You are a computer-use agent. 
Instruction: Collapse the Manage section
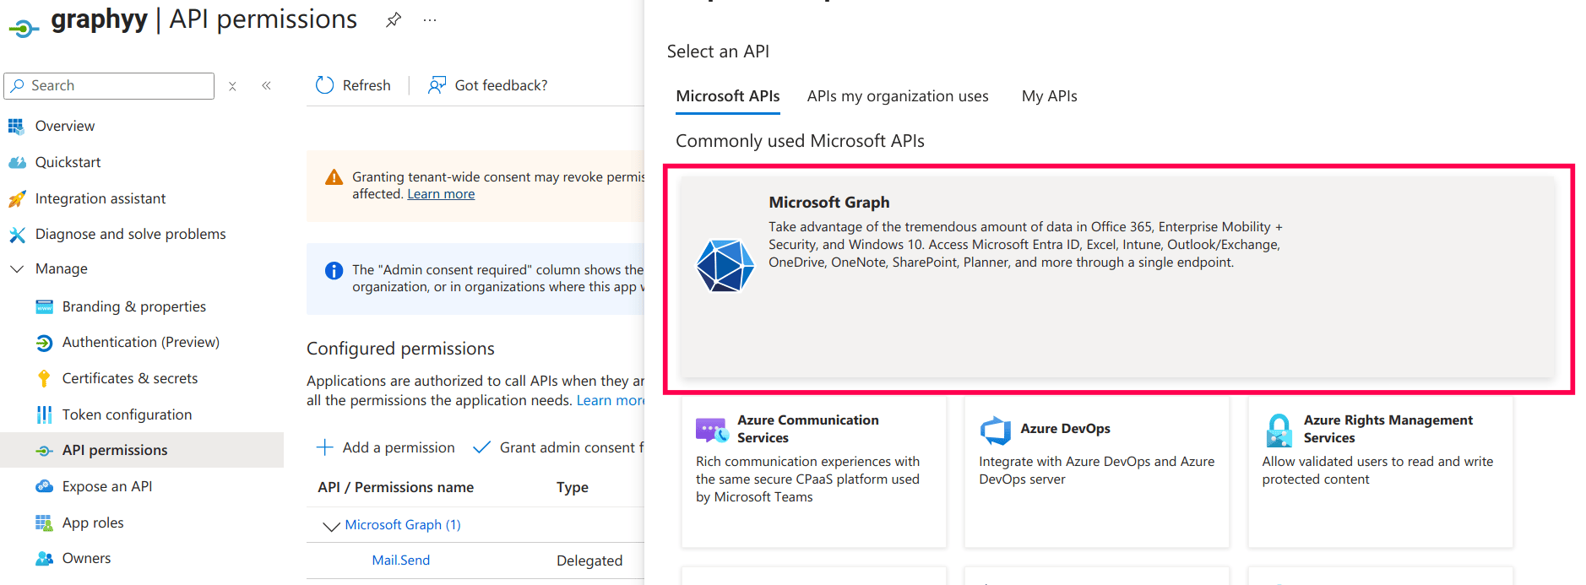17,268
